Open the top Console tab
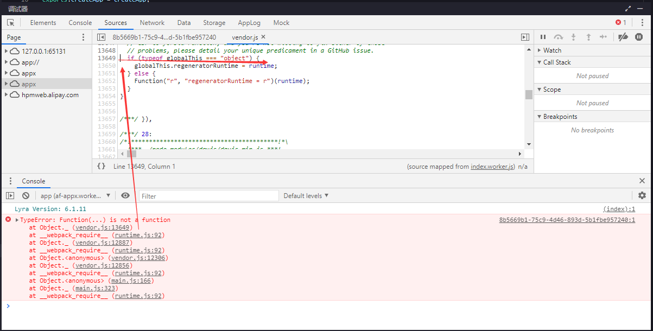This screenshot has width=653, height=331. click(80, 23)
